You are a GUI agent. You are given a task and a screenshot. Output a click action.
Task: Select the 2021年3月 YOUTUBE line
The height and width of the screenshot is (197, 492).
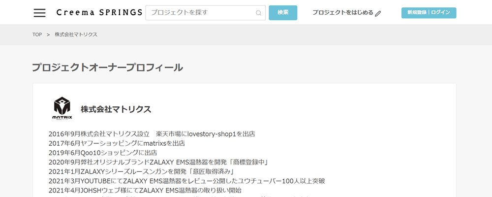coord(186,181)
